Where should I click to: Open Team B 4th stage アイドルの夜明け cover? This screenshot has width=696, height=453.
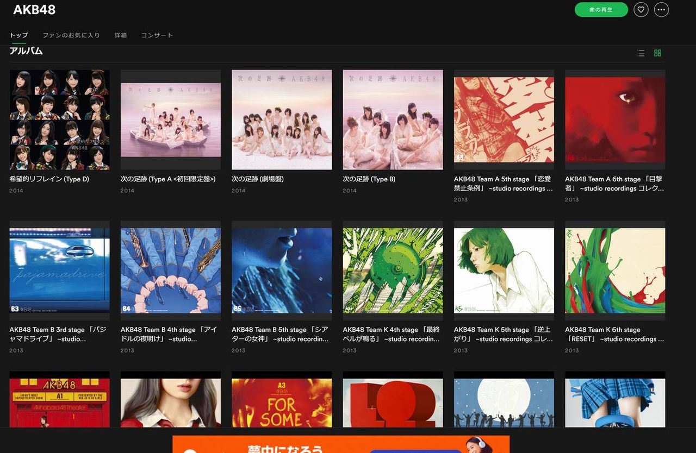(x=171, y=270)
